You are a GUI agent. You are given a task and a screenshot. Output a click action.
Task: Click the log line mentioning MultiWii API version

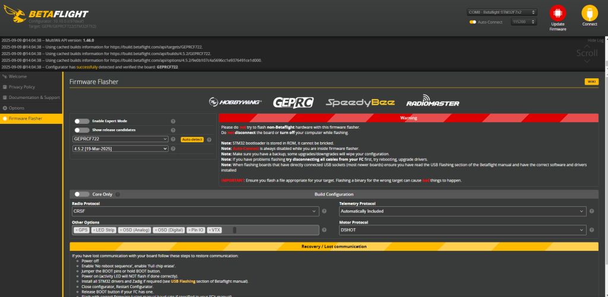47,40
